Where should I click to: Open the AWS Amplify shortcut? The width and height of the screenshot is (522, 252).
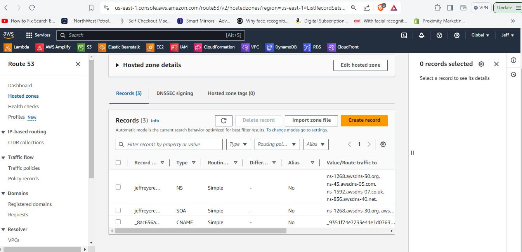[53, 47]
